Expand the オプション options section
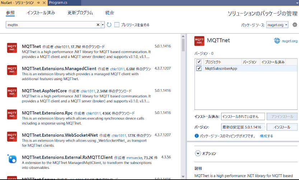 click(x=198, y=154)
